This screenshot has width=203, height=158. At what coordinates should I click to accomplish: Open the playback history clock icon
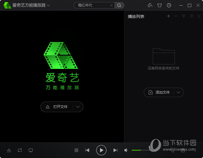(x=169, y=5)
